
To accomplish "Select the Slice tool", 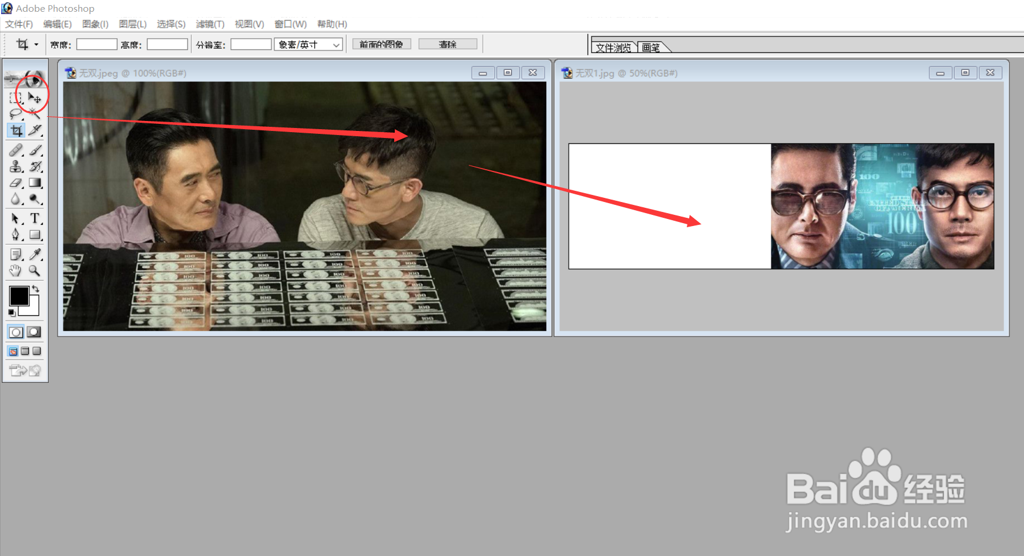I will click(x=35, y=130).
